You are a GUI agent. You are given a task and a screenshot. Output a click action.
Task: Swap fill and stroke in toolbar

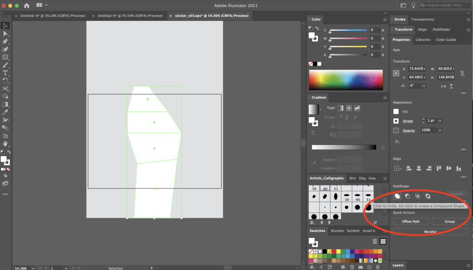9,152
